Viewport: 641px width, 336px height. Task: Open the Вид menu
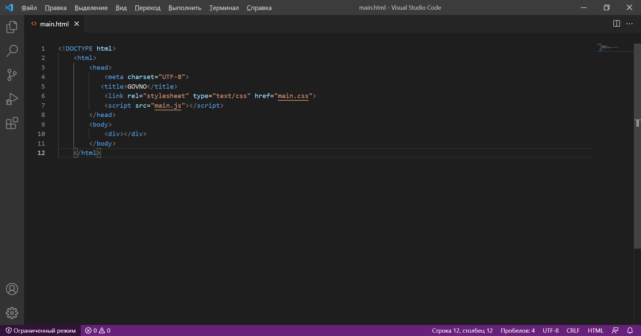coord(121,8)
